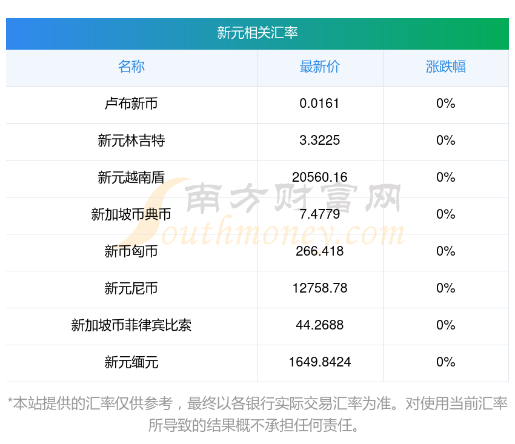Click the disclaimer text starting with *本站提供的汇率
This screenshot has width=515, height=444.
click(257, 414)
